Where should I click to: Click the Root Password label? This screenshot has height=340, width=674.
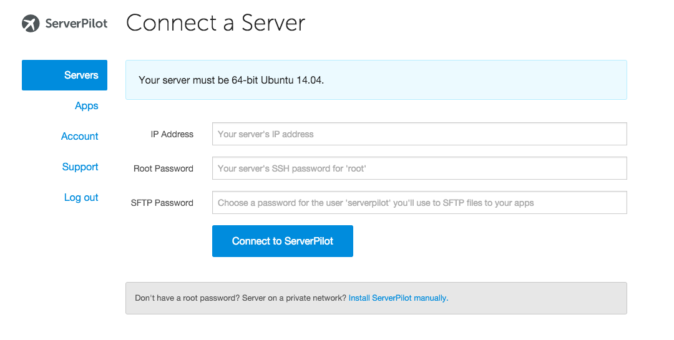click(164, 168)
